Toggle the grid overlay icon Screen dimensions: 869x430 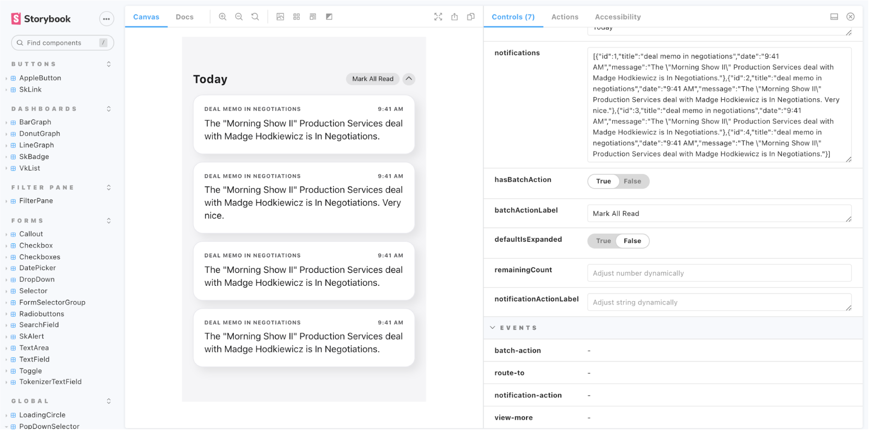coord(297,17)
